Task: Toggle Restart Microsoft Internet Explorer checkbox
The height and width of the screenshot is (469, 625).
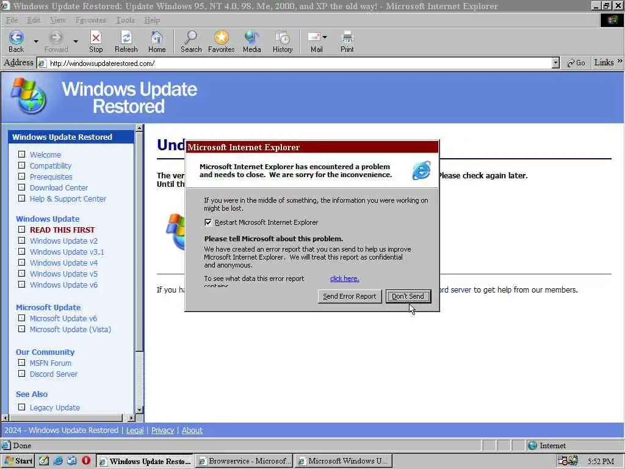Action: pyautogui.click(x=208, y=222)
